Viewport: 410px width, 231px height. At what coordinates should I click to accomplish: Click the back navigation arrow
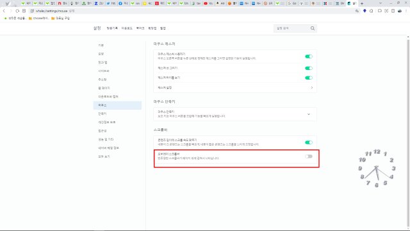point(4,11)
